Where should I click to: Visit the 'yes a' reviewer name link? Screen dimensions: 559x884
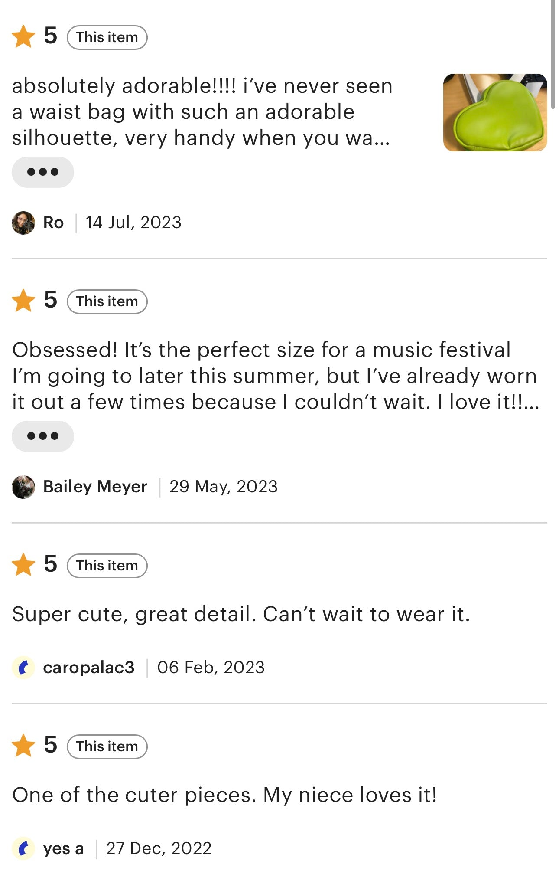tap(63, 848)
